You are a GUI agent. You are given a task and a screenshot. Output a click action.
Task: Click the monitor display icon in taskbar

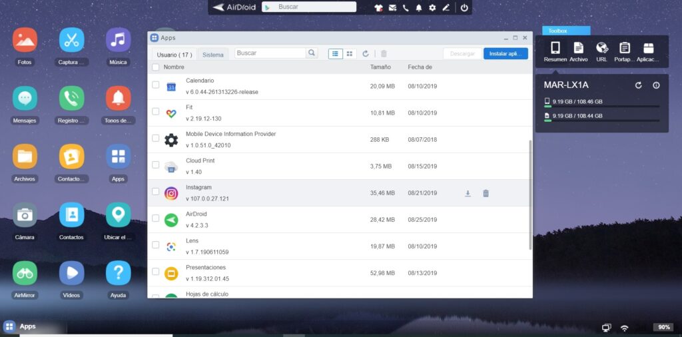[x=606, y=328]
